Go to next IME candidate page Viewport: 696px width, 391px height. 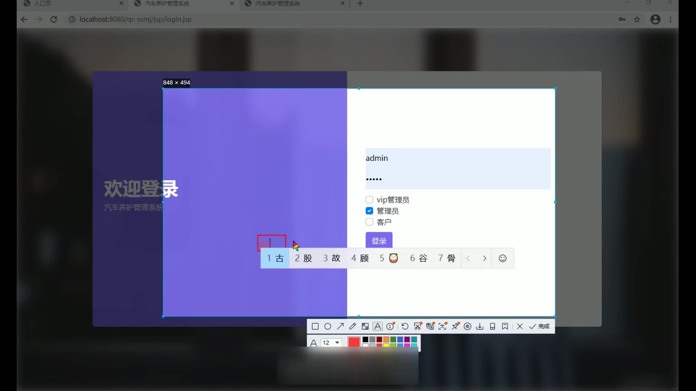[484, 258]
